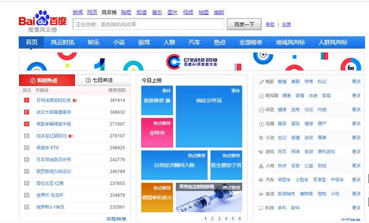The image size is (369, 223).
Task: Open hot topic 俄罗斯3-1埃及
Action: click(x=50, y=207)
